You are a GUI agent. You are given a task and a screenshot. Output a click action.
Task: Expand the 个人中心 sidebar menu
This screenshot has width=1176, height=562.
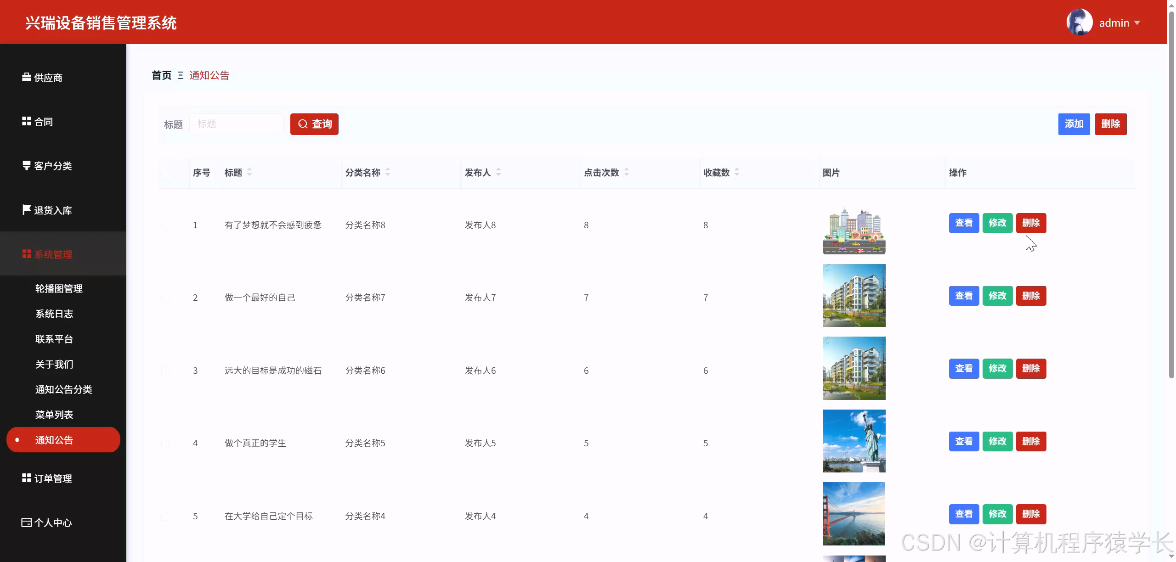(63, 523)
